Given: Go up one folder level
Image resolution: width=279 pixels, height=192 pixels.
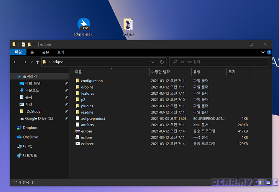Looking at the screenshot, I should coord(38,62).
